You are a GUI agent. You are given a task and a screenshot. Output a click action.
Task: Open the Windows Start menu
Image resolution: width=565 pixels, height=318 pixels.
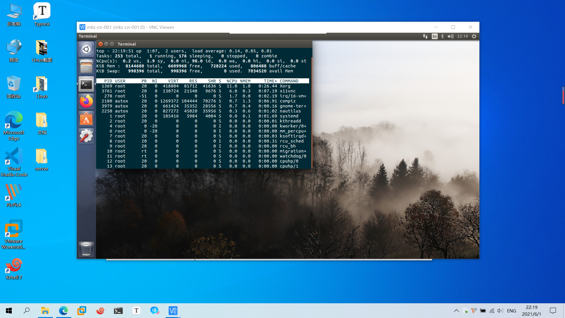[x=9, y=311]
